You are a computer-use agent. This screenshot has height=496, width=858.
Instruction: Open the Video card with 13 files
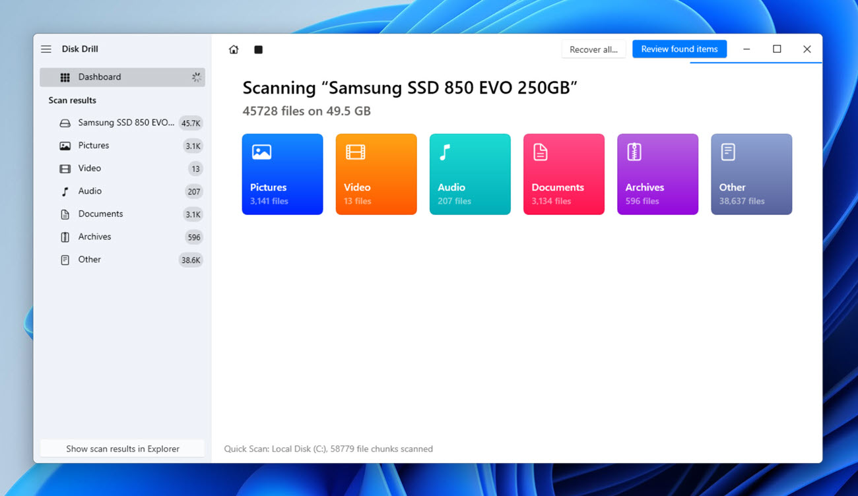tap(376, 174)
